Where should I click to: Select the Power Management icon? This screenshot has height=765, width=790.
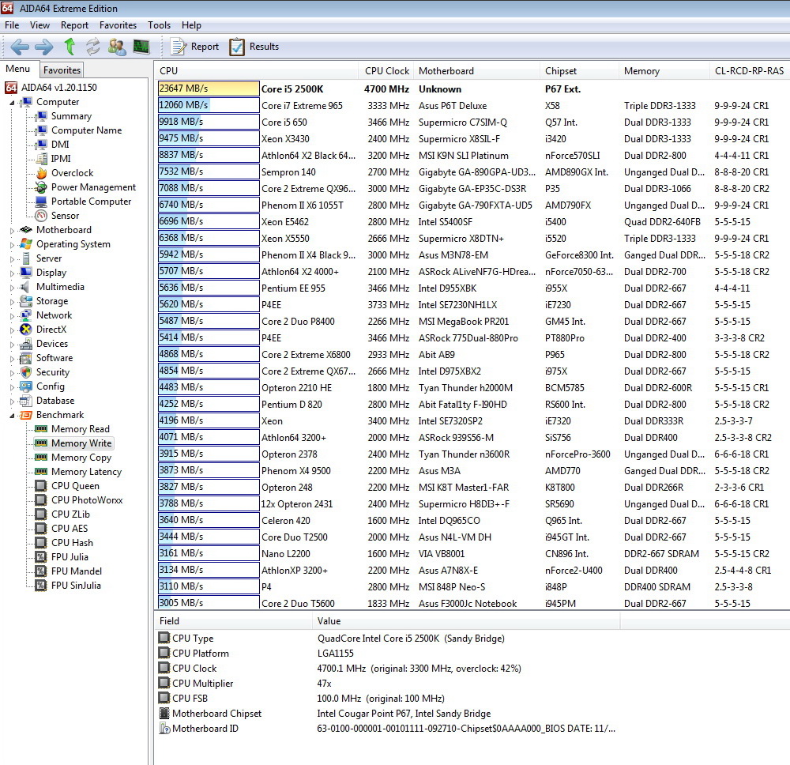coord(41,187)
